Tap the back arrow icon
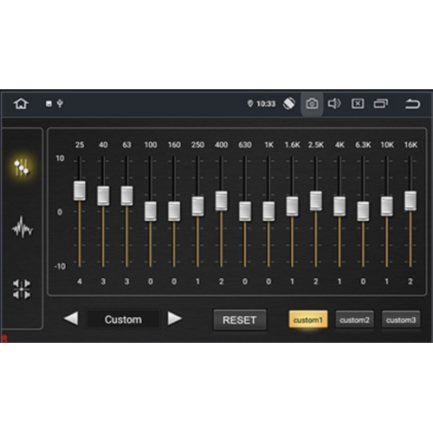Viewport: 433px width, 433px height. [x=412, y=104]
